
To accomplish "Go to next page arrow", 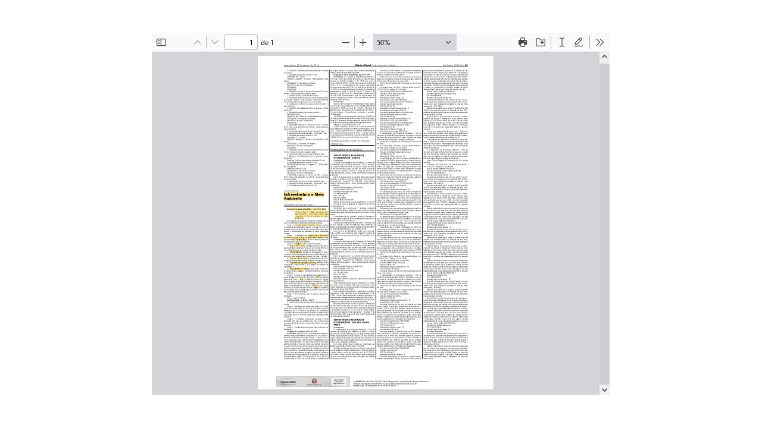I will tap(215, 42).
